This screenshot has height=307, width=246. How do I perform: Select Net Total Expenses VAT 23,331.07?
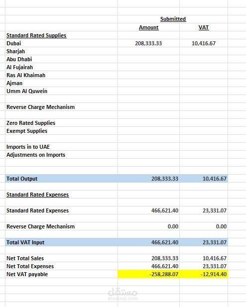tap(215, 266)
